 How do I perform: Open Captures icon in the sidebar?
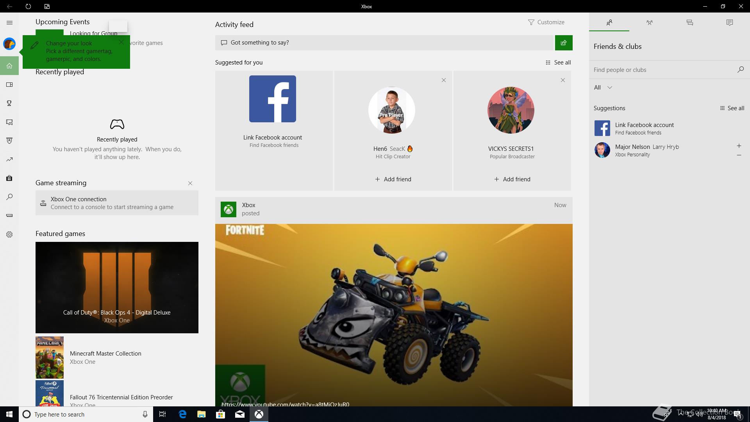(9, 122)
